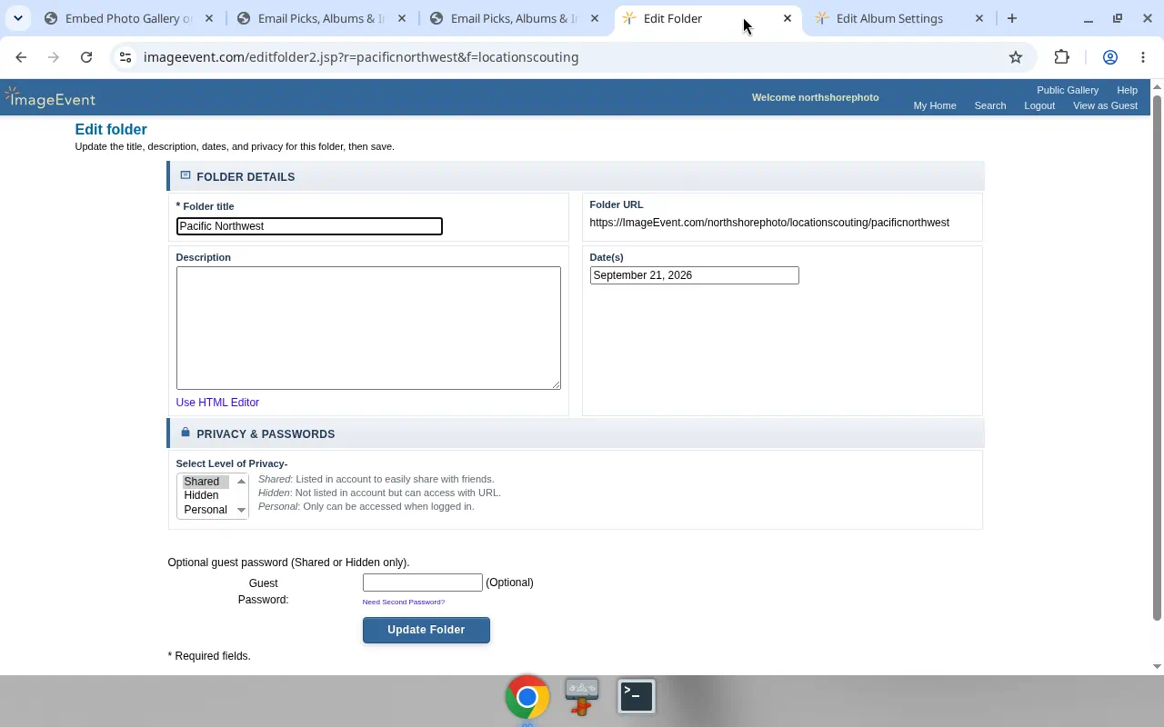
Task: Click the Guest Password field
Action: (x=422, y=583)
